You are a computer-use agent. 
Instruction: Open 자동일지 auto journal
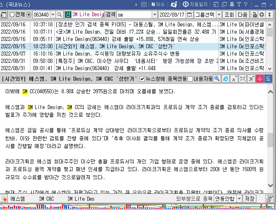click(x=195, y=4)
